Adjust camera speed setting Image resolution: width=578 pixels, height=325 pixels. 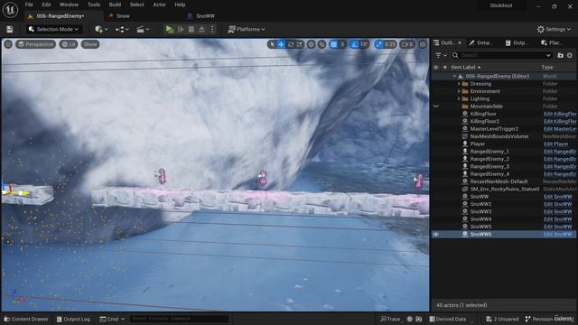tap(407, 44)
